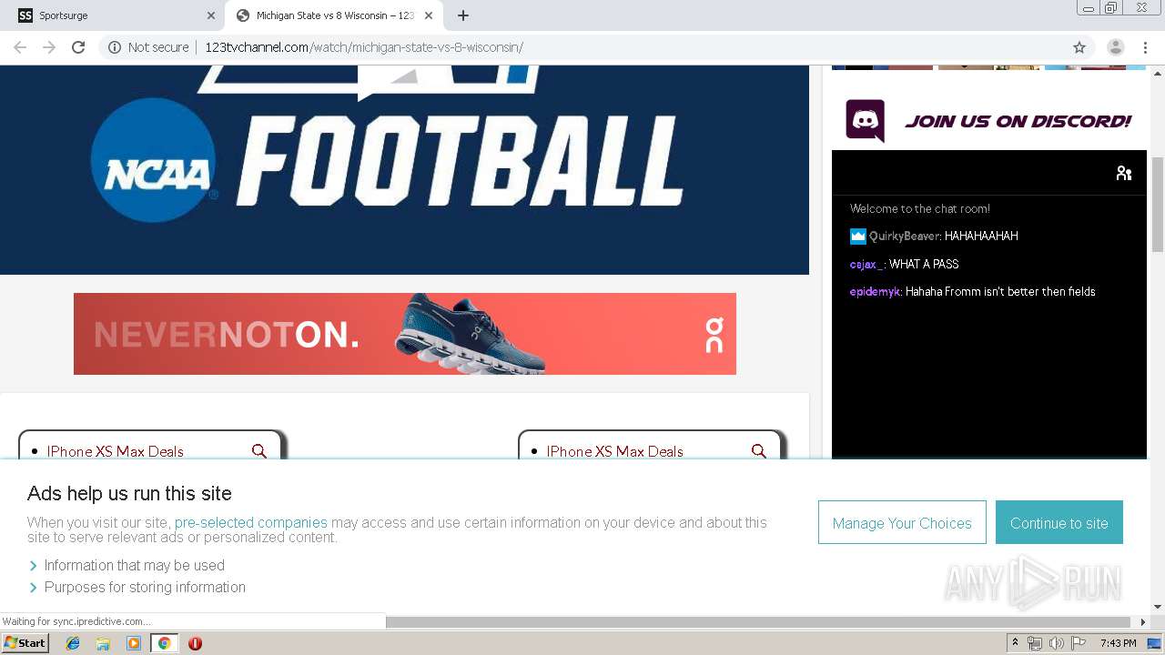Image resolution: width=1165 pixels, height=655 pixels.
Task: Click the Chrome taskbar icon
Action: [x=164, y=643]
